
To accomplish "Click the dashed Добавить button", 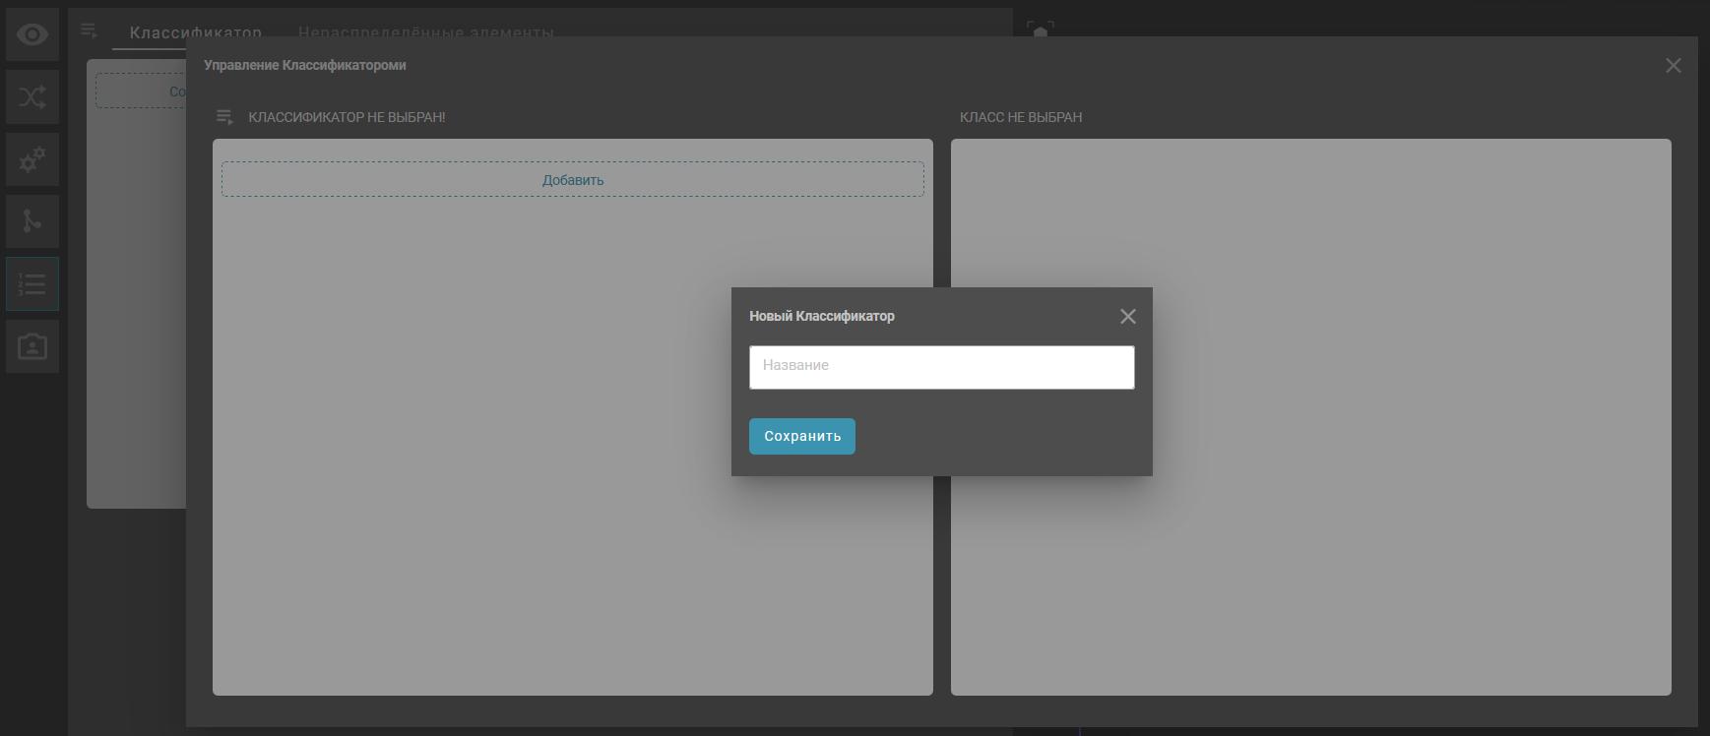I will pos(572,180).
